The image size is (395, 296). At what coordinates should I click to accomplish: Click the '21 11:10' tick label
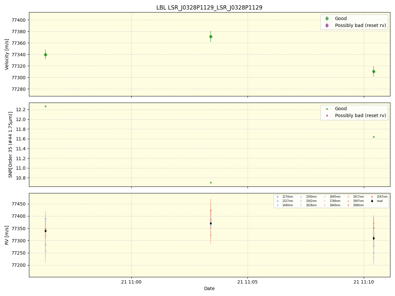(x=364, y=282)
